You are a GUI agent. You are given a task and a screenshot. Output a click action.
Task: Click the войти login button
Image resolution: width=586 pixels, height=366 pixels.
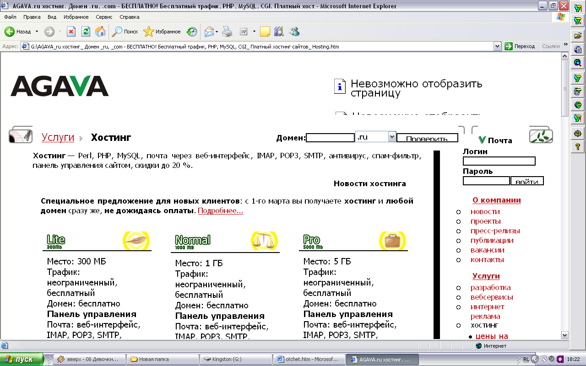[x=527, y=181]
